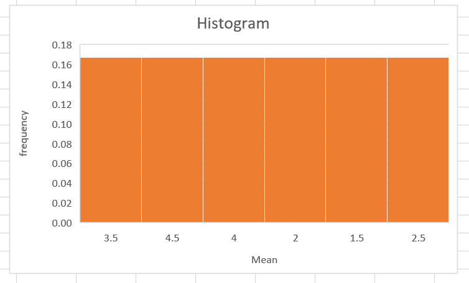
Task: Select the "Histogram" chart title
Action: tap(233, 24)
